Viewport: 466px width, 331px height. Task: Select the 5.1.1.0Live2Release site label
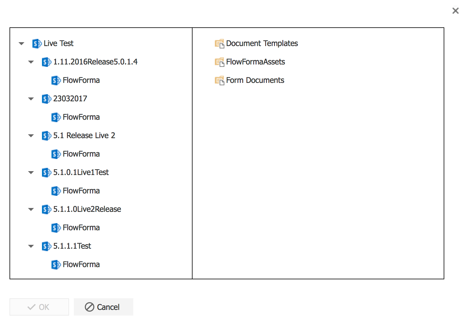87,209
